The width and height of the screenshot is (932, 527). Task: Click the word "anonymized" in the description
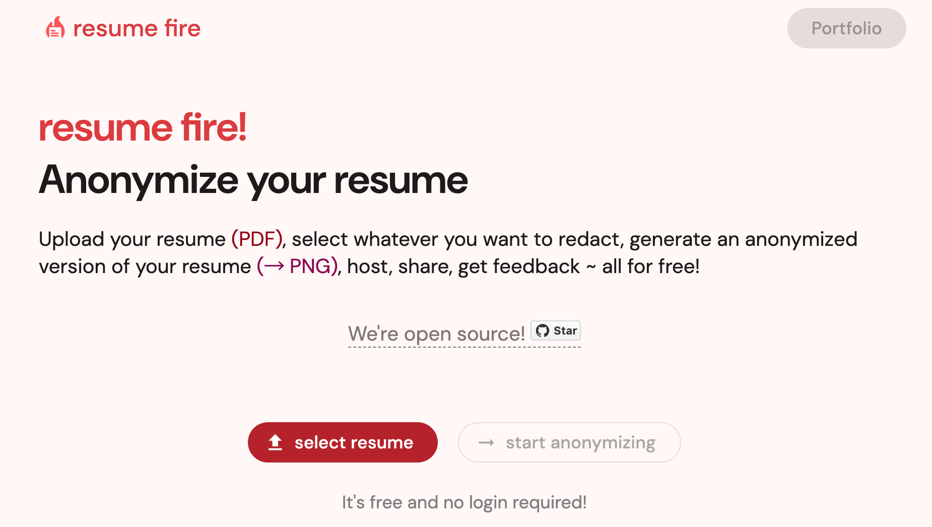point(801,239)
